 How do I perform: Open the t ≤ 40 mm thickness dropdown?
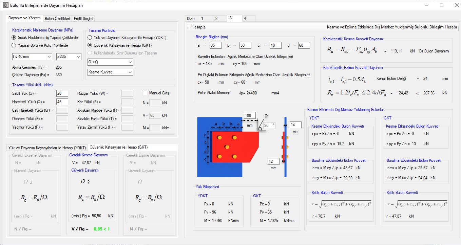[32, 57]
